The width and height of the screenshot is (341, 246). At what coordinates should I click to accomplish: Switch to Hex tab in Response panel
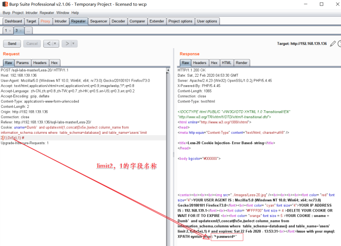tap(214, 63)
